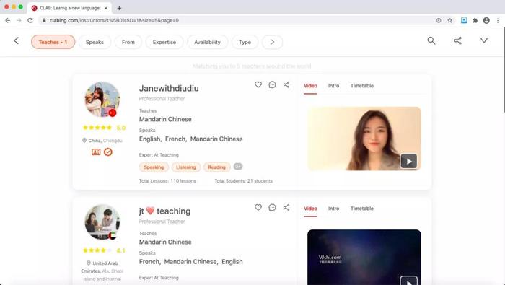The image size is (505, 285).
Task: Show more expertise tags on Janewithdiudiu
Action: [x=238, y=167]
